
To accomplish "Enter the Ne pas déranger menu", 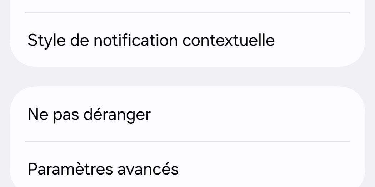I will [89, 115].
